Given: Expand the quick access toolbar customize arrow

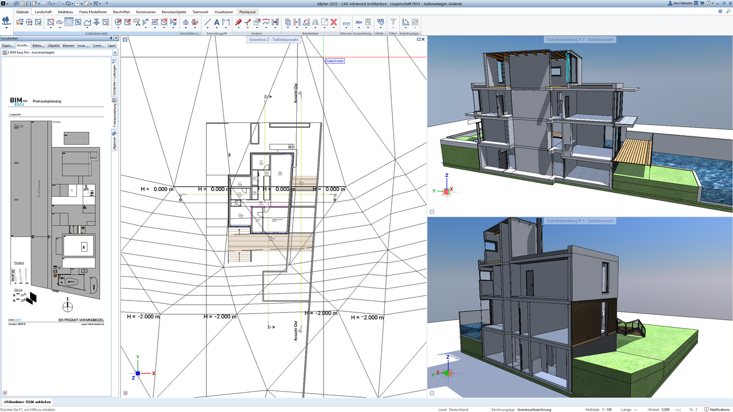Looking at the screenshot, I should [x=106, y=3].
